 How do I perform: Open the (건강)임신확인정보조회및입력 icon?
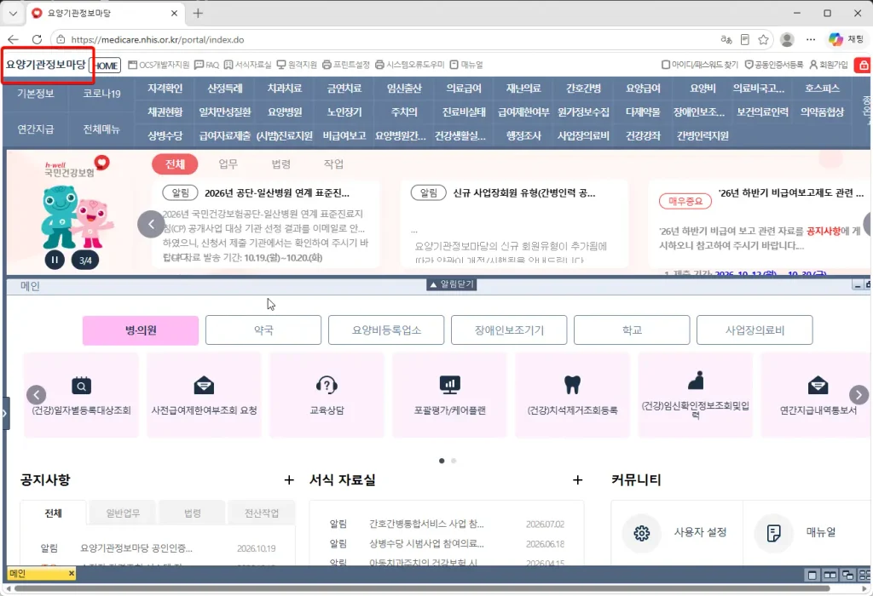696,381
